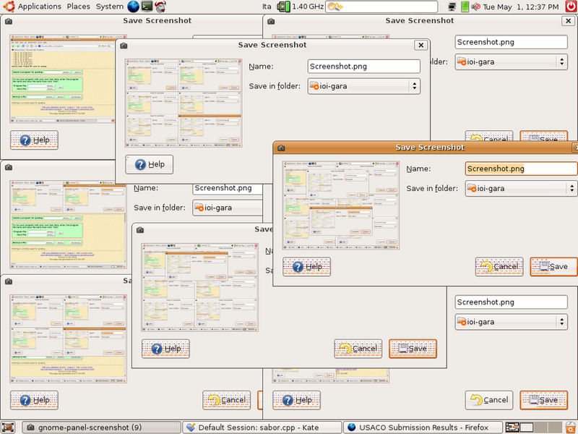Click camera icon in top-right dialog title bar

click(x=271, y=22)
